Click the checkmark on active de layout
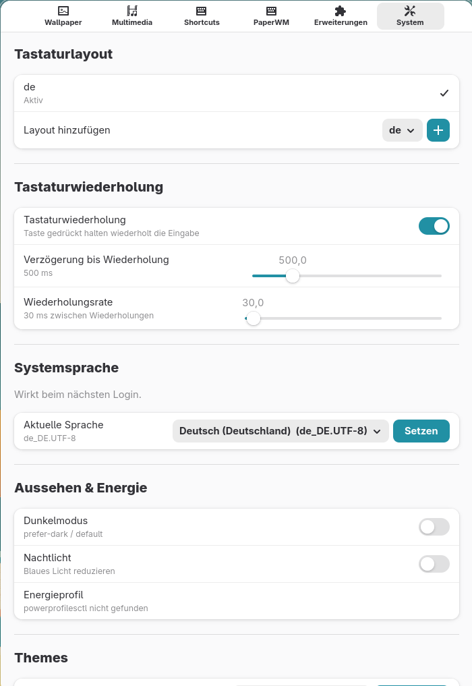 coord(444,93)
